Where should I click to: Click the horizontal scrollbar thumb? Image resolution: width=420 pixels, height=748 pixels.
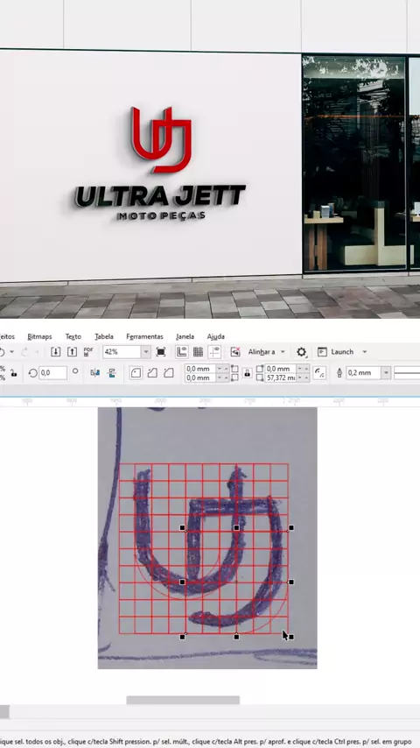click(x=183, y=700)
